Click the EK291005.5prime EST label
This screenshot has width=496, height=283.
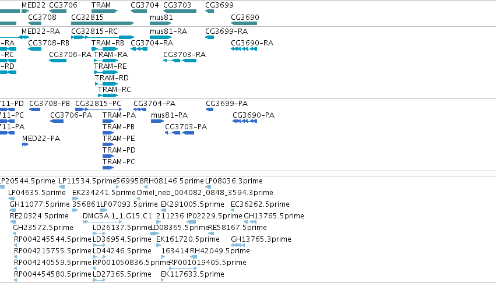point(193,204)
